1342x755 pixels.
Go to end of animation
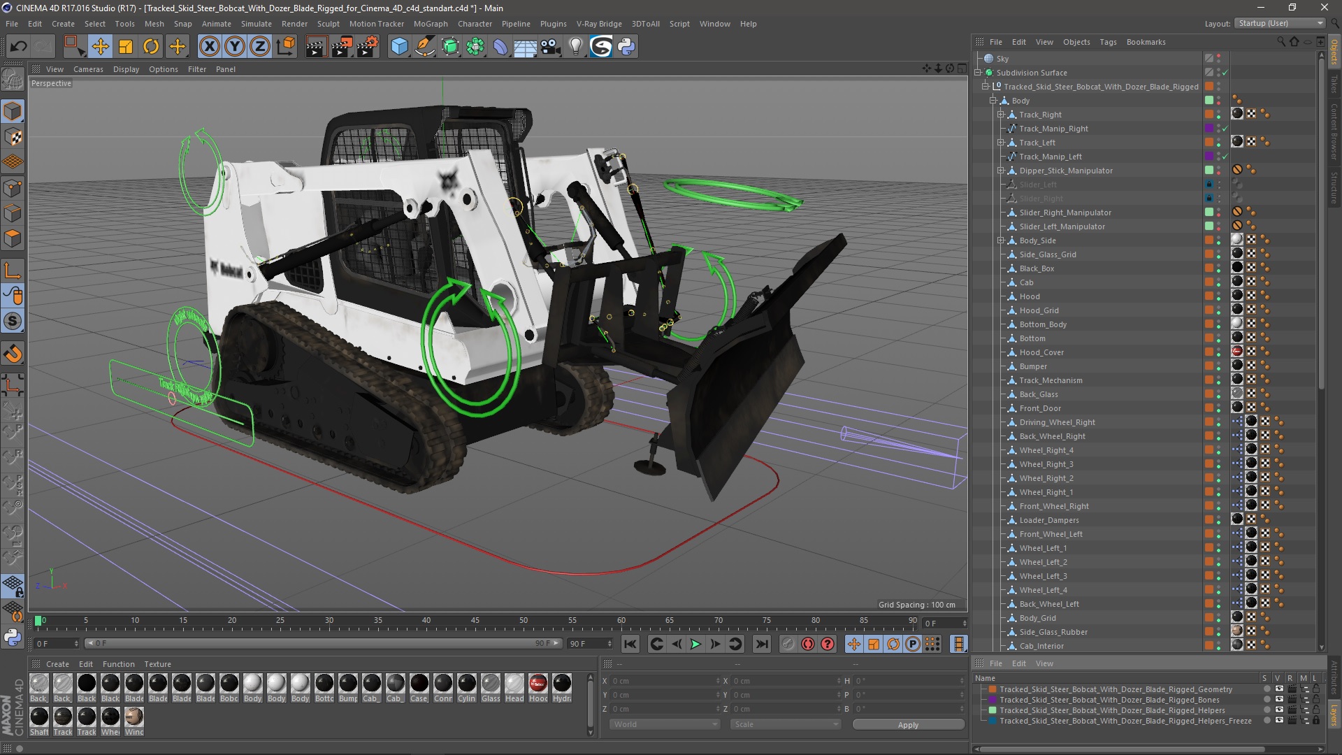pos(762,644)
